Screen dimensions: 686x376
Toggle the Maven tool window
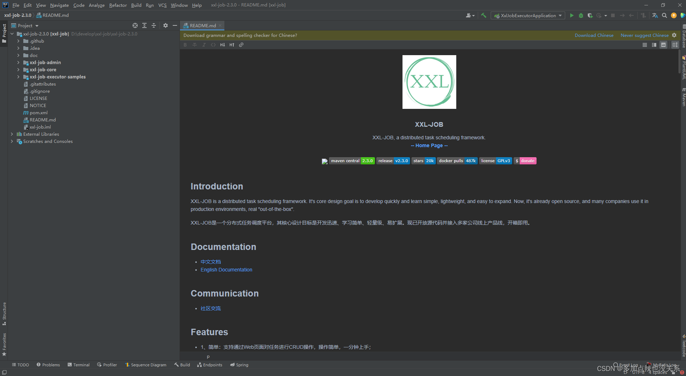pyautogui.click(x=683, y=97)
